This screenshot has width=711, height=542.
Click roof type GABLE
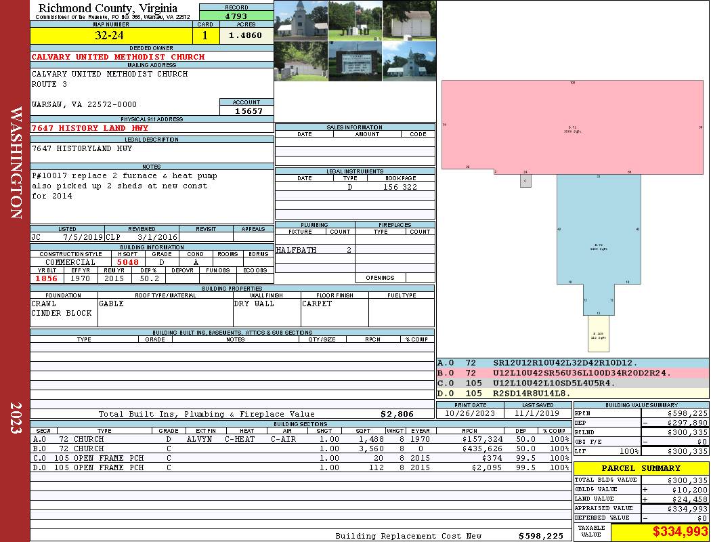(x=111, y=304)
